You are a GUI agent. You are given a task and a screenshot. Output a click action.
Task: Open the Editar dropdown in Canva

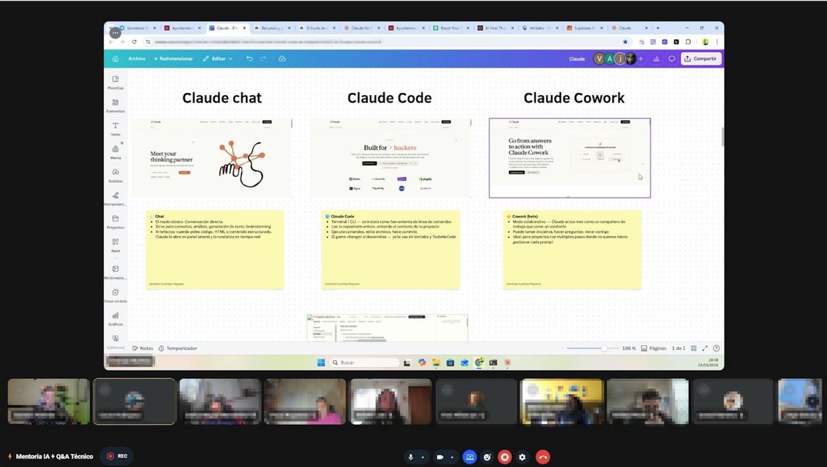coord(217,59)
